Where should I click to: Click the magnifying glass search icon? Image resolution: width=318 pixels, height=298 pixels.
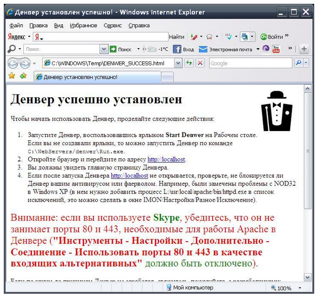point(11,49)
